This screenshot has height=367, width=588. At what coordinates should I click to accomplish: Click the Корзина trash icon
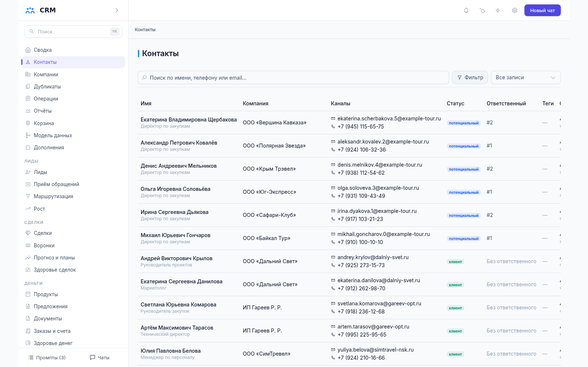[x=28, y=123]
